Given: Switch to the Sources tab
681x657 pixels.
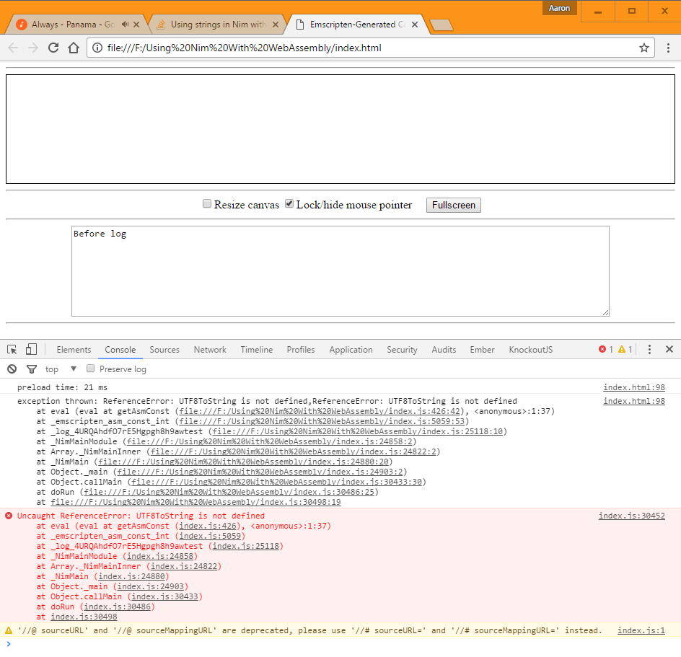Looking at the screenshot, I should point(164,349).
